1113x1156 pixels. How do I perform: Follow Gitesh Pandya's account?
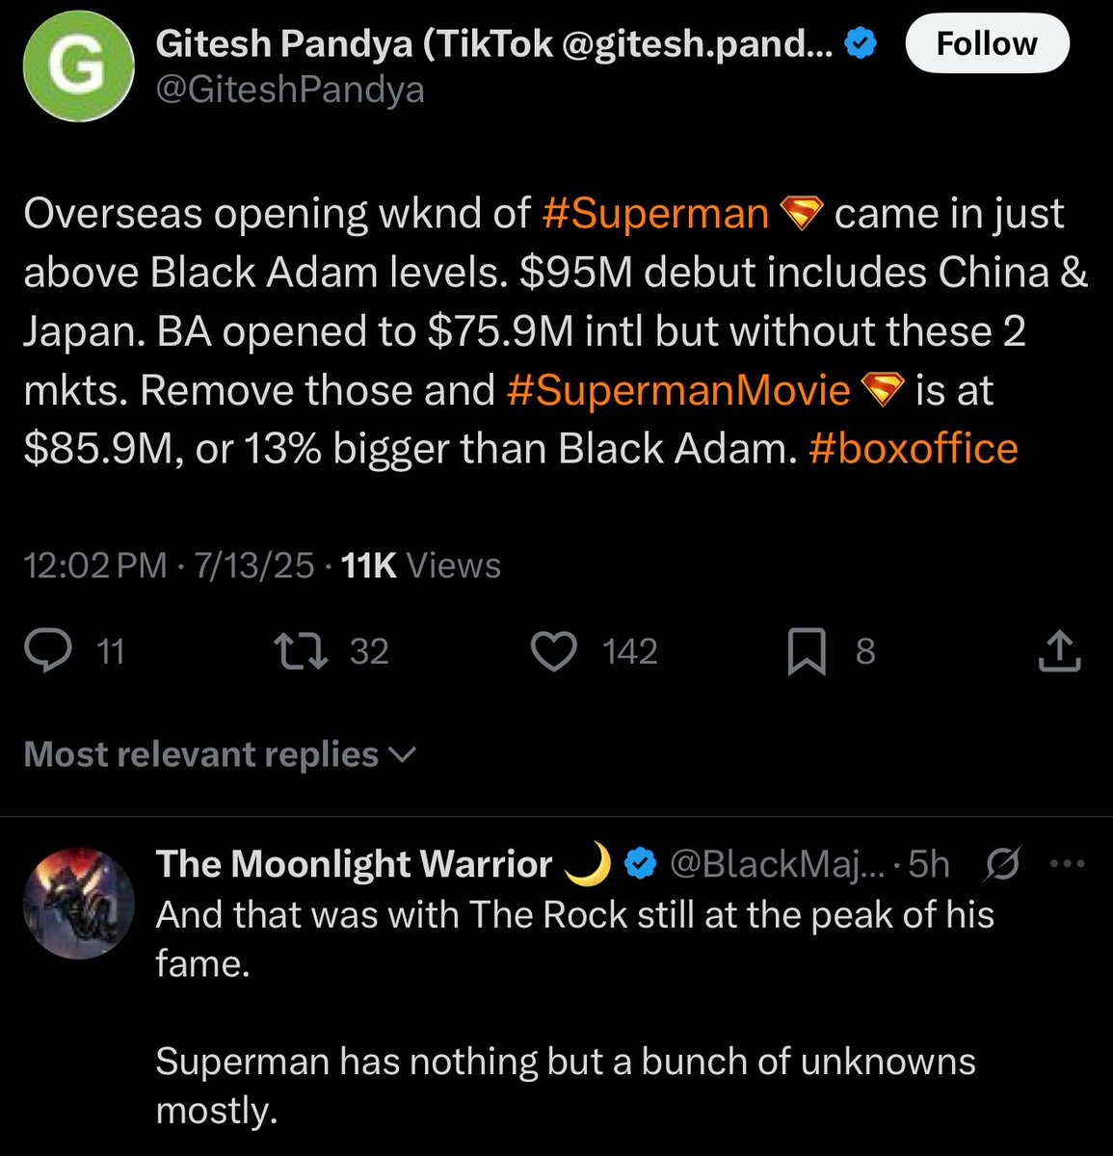tap(987, 43)
